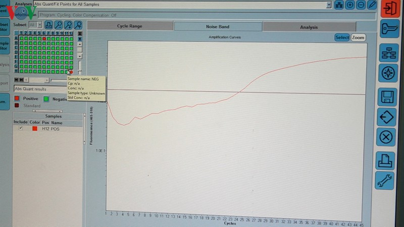Toggle the Select mode button above chart
404x227 pixels.
point(342,37)
